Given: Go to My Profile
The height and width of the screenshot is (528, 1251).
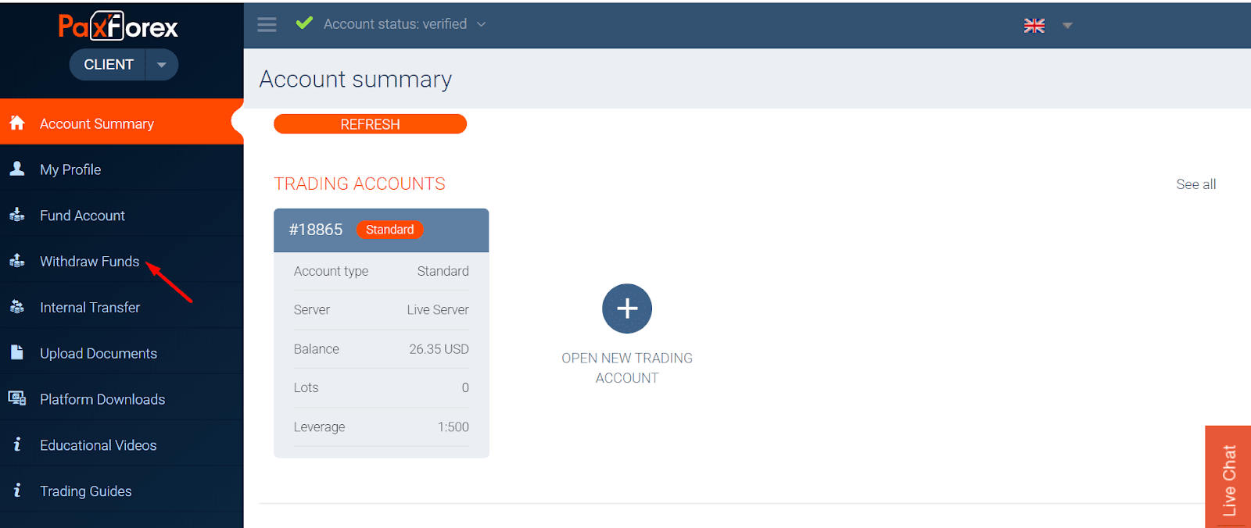Looking at the screenshot, I should point(122,169).
